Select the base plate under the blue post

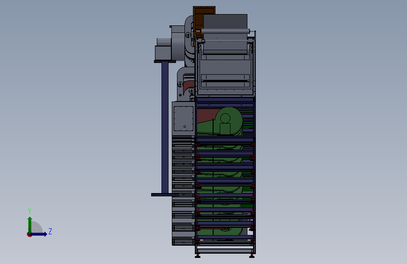pos(165,194)
